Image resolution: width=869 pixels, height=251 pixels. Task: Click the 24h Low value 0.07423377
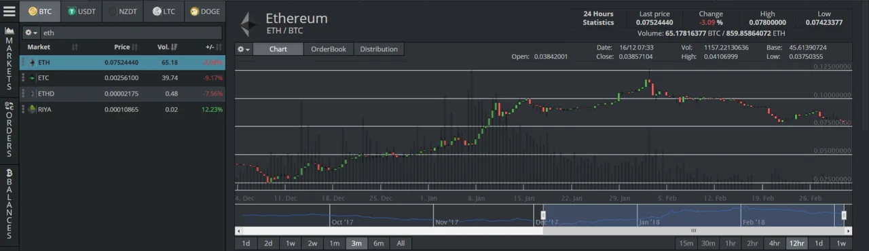[x=824, y=22]
